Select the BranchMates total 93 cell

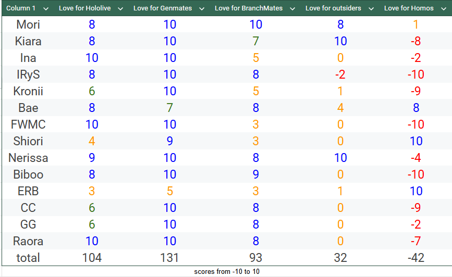click(255, 258)
